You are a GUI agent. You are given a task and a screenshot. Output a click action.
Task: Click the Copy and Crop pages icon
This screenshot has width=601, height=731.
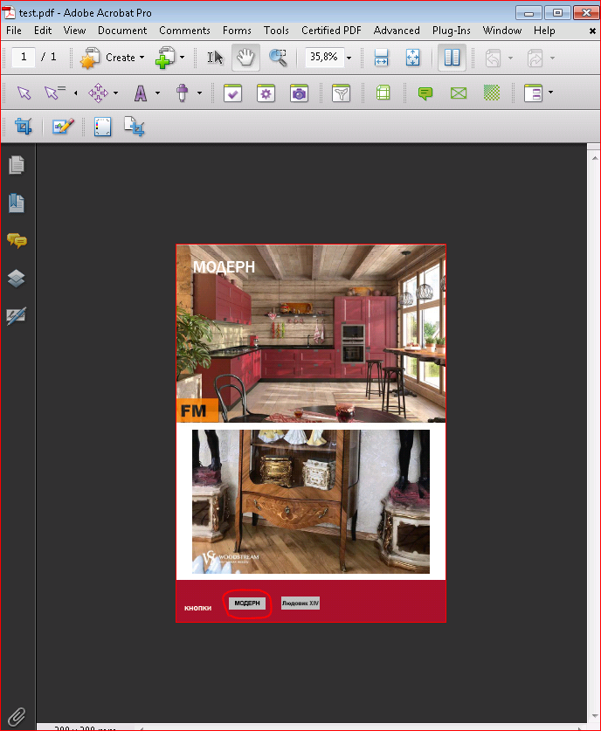[135, 127]
